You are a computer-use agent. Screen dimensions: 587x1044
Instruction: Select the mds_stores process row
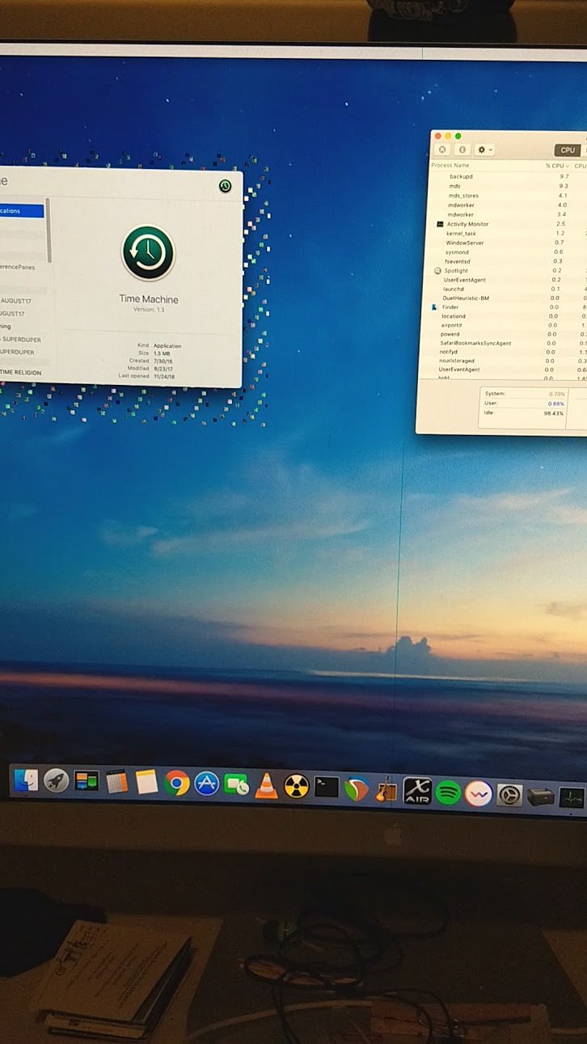[509, 196]
